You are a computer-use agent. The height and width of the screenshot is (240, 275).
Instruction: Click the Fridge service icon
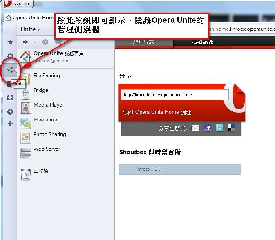point(26,94)
